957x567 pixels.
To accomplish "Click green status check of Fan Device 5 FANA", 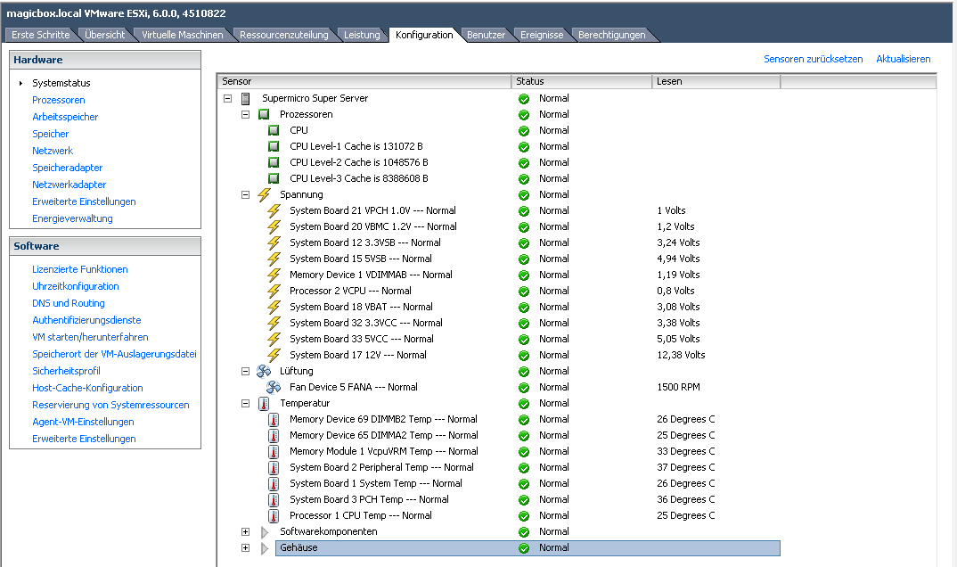I will pyautogui.click(x=524, y=388).
